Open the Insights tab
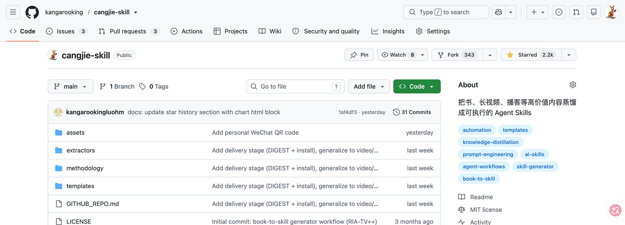This screenshot has width=625, height=225. (x=388, y=31)
